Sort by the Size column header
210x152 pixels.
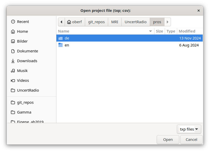(160, 31)
